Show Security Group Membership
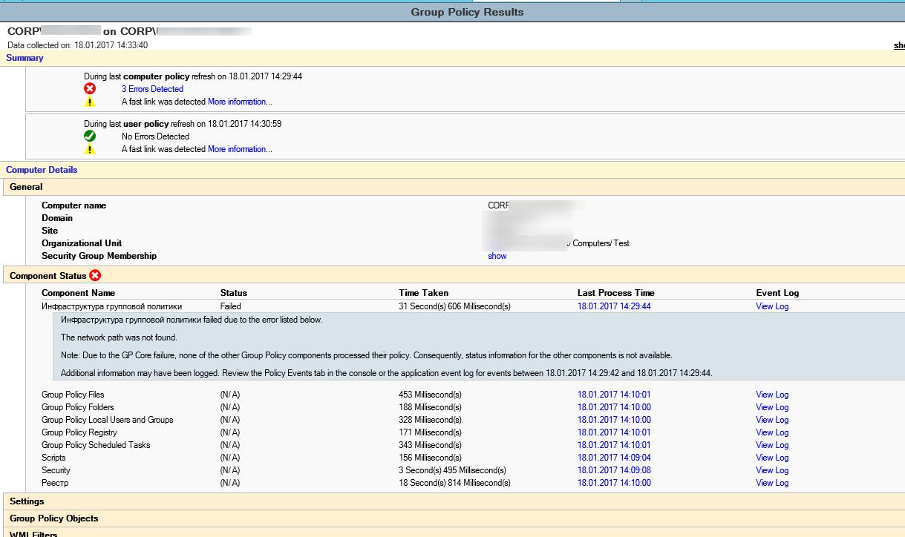The image size is (905, 537). [x=497, y=256]
